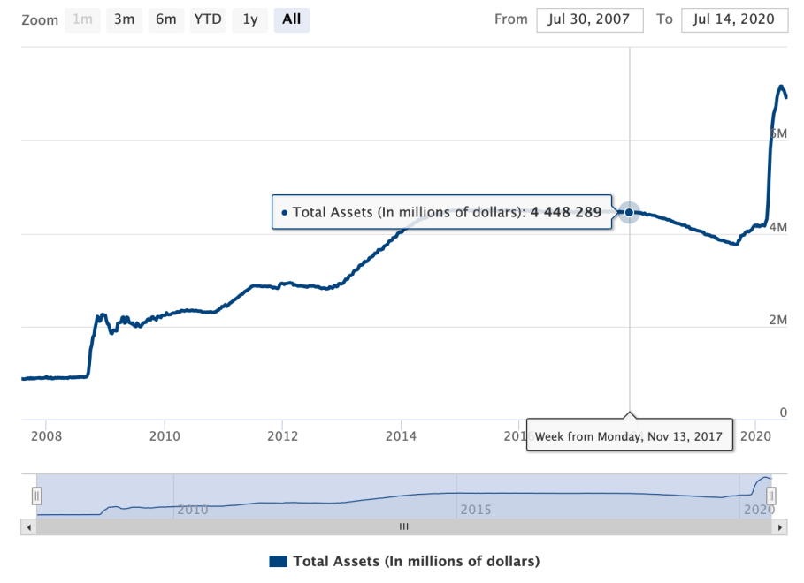Click the 2010 label on the x-axis
Image resolution: width=804 pixels, height=583 pixels.
pos(165,435)
